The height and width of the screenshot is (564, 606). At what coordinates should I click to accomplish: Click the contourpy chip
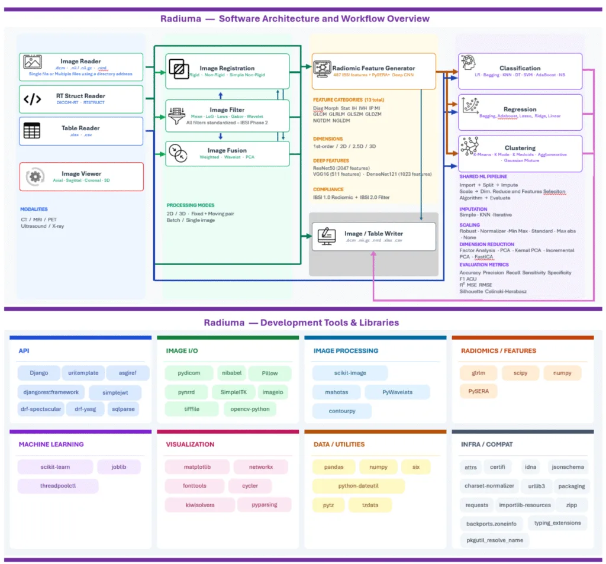pos(342,411)
